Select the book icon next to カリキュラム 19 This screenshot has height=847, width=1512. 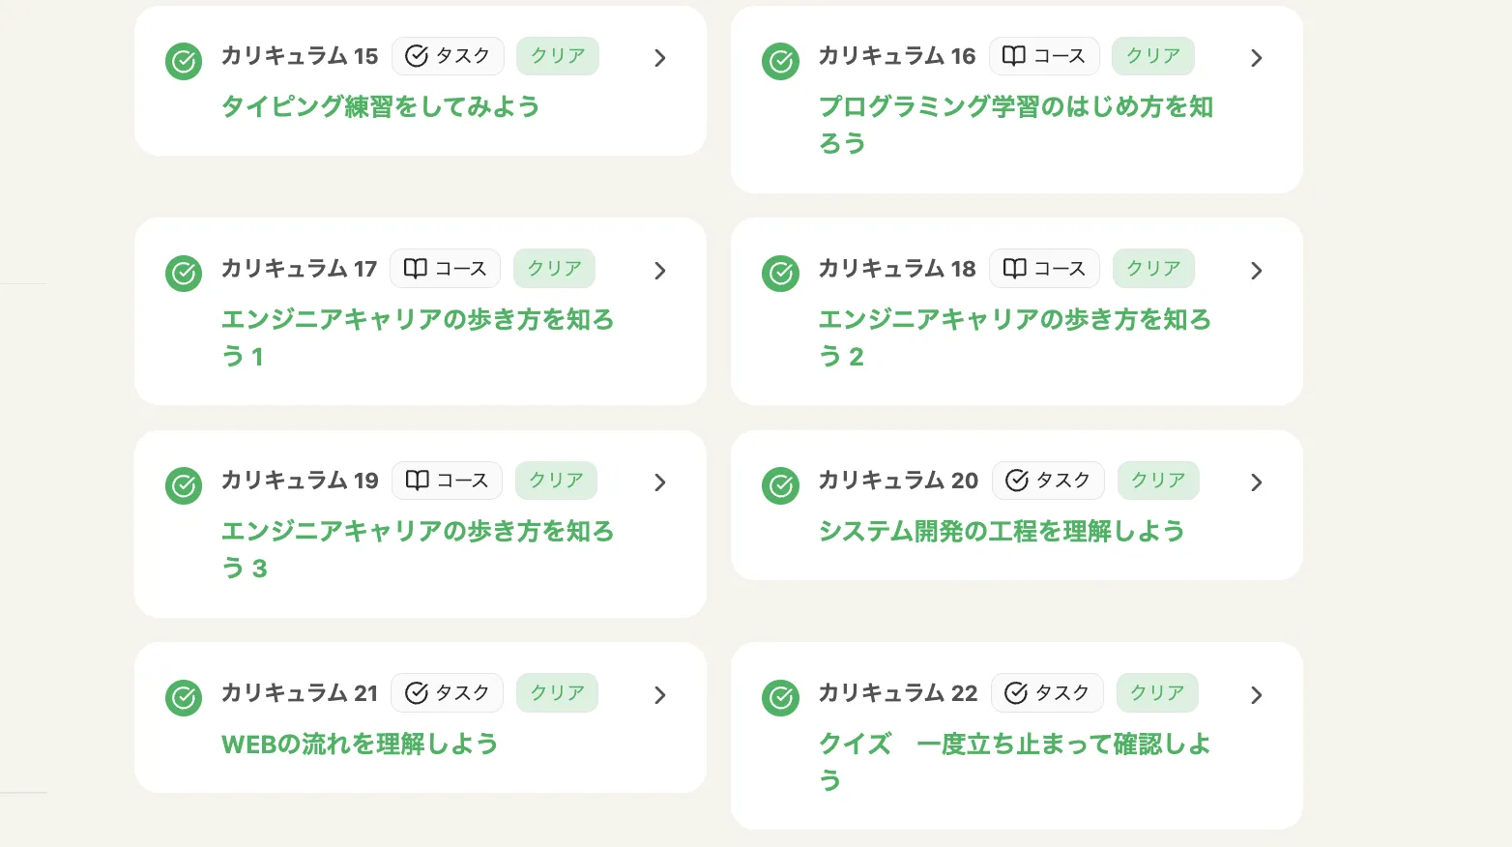pos(418,481)
